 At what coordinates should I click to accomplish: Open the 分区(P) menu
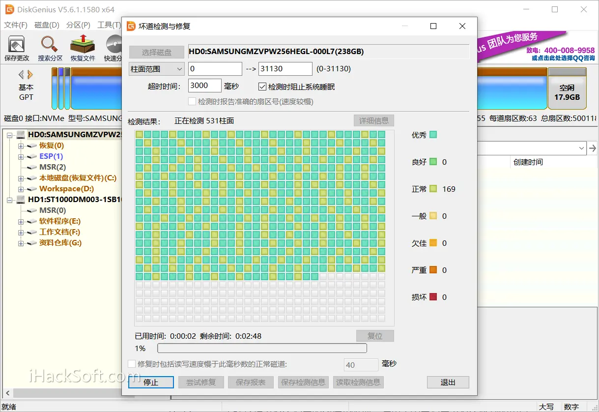(78, 25)
